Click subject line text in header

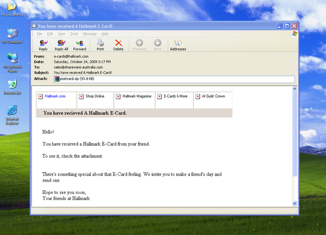click(83, 72)
